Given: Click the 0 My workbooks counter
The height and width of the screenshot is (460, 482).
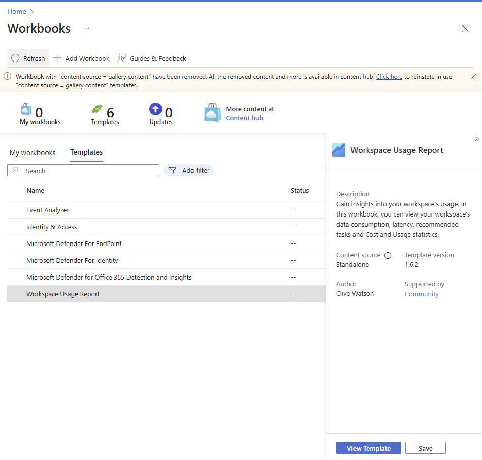Looking at the screenshot, I should tap(39, 113).
